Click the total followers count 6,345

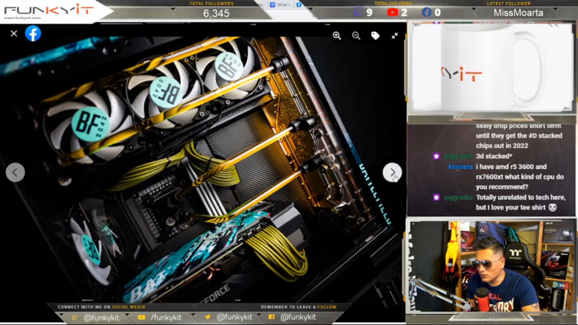point(216,13)
